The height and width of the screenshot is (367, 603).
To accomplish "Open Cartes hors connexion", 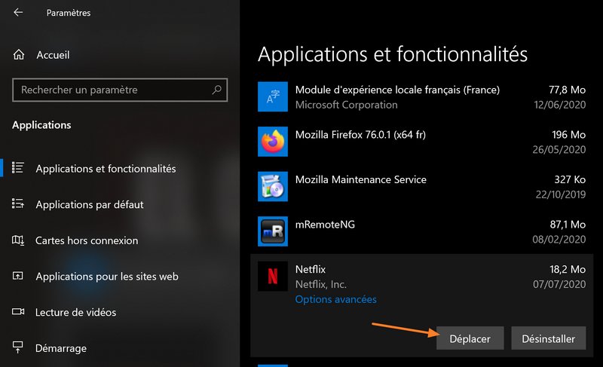I will point(87,240).
